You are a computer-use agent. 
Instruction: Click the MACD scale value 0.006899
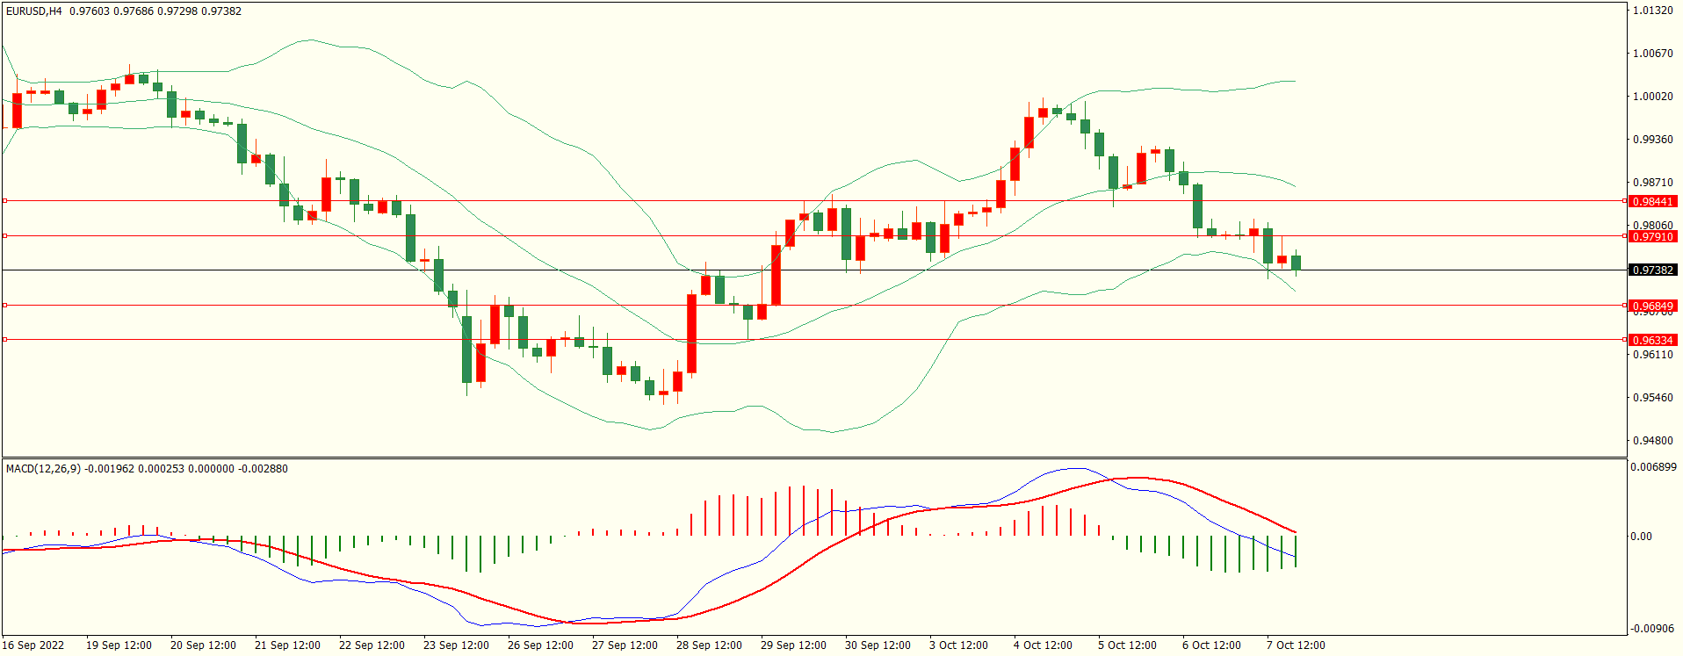pyautogui.click(x=1653, y=467)
